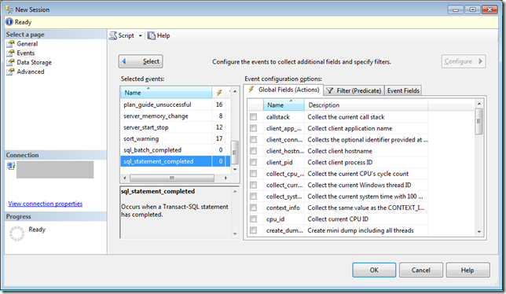
Task: Select the sql_statement_completed event
Action: 175,161
